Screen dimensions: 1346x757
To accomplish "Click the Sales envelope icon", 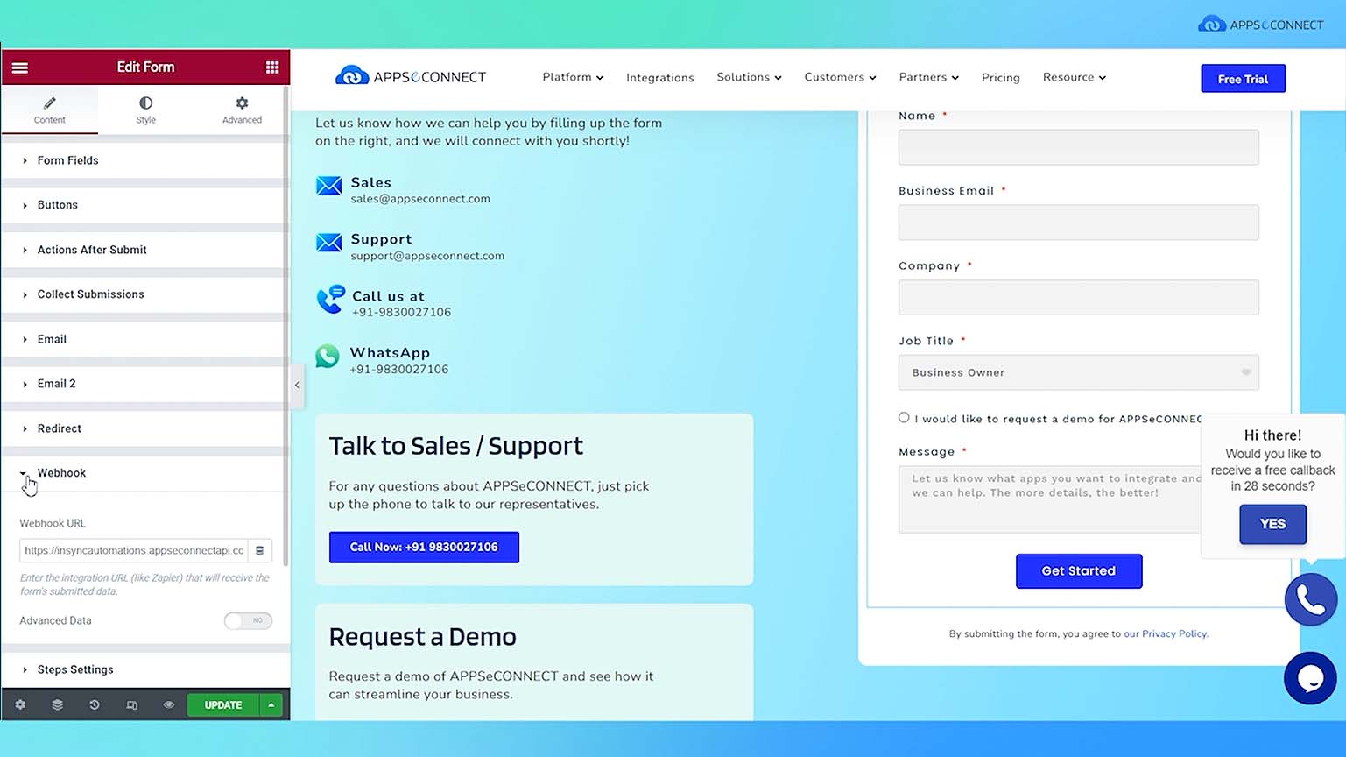I will [x=328, y=186].
